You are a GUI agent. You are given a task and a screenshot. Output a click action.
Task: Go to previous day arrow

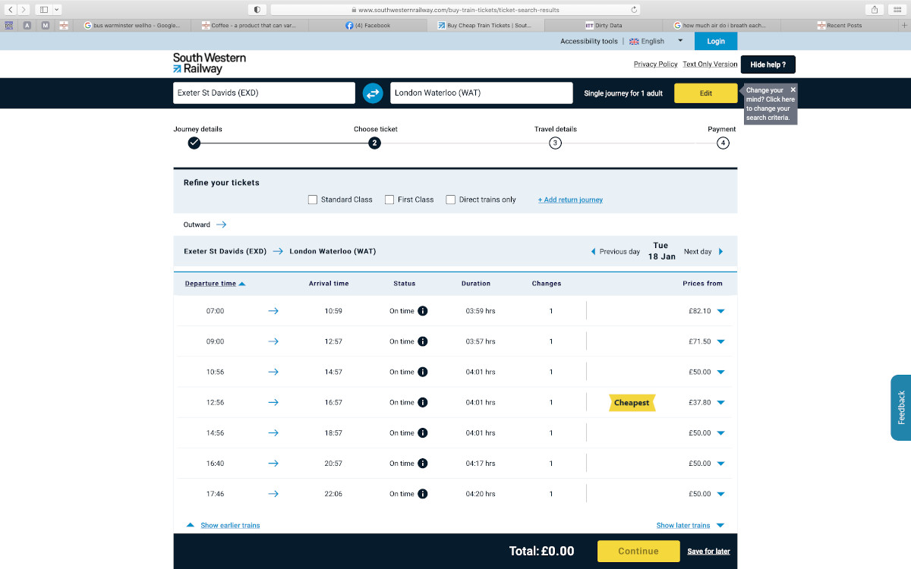click(x=594, y=252)
